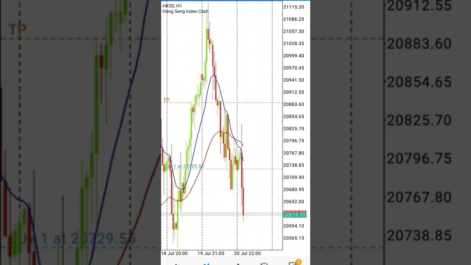
Task: Click price scale value 20941.50
Action: tap(294, 80)
